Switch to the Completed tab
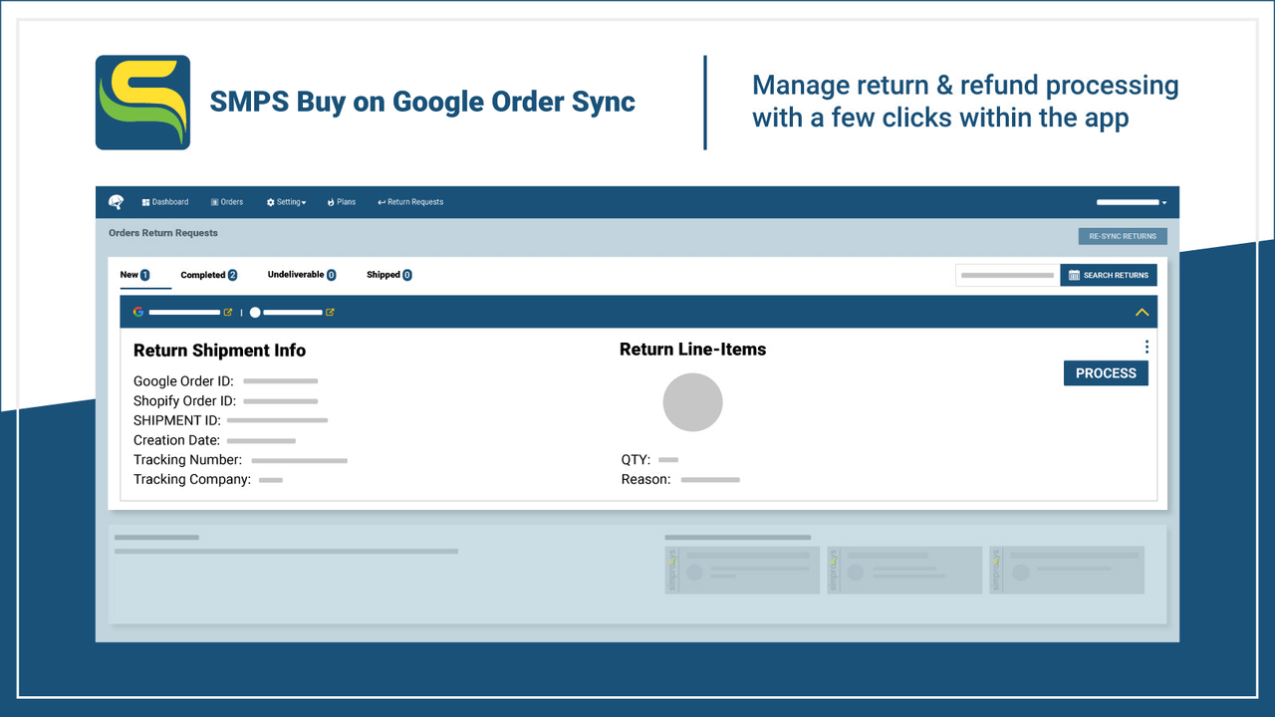The image size is (1275, 717). click(x=207, y=274)
